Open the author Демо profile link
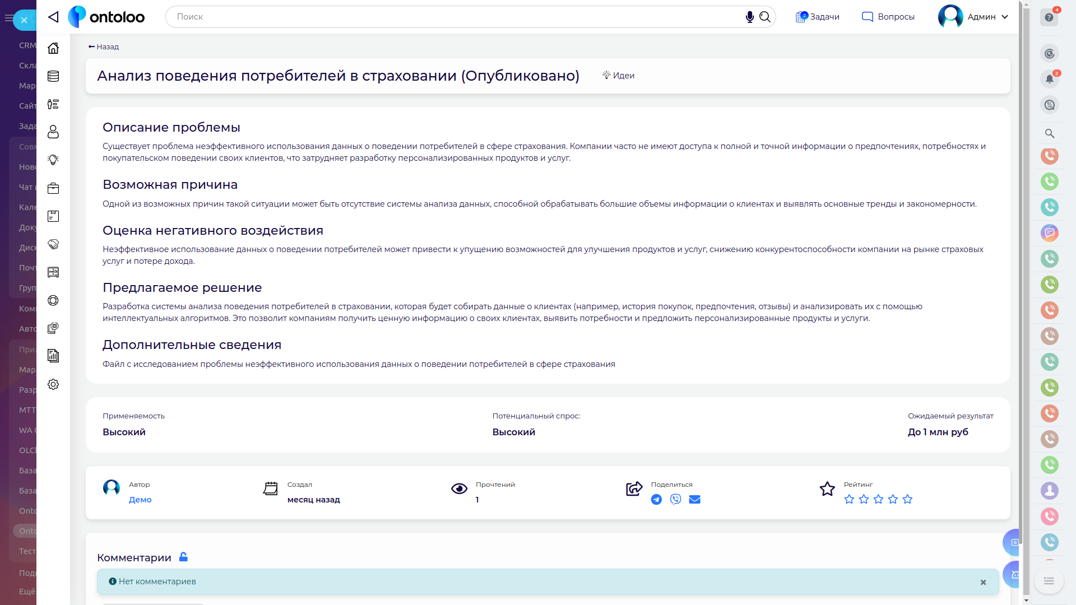Screen dimensions: 1076x605 point(140,500)
